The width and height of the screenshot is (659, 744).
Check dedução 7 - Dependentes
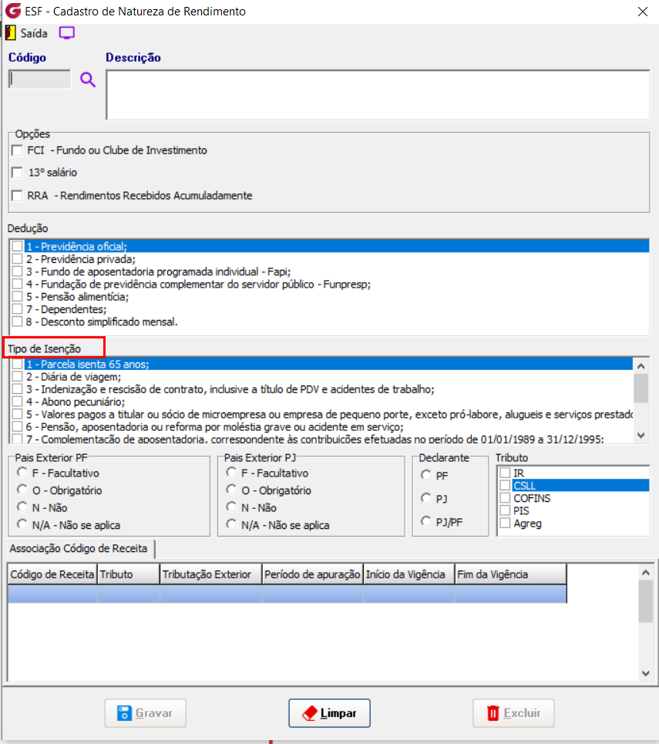(18, 309)
